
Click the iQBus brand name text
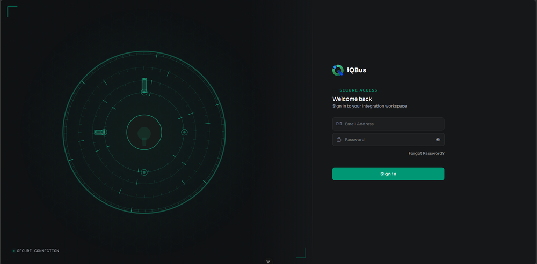(357, 70)
